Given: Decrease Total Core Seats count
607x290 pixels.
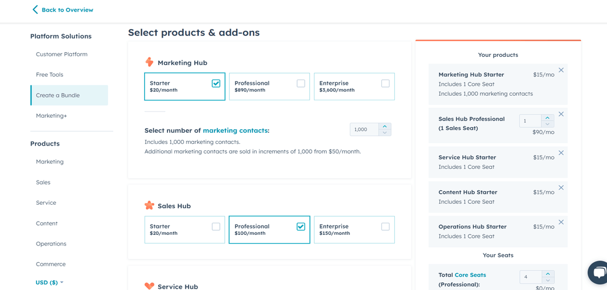Looking at the screenshot, I should [547, 280].
